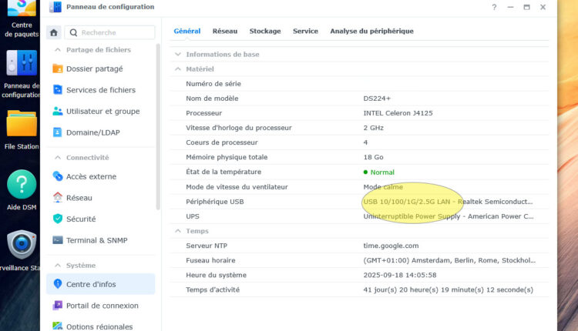Open the File Station desktop icon
The width and height of the screenshot is (578, 331).
pos(22,128)
